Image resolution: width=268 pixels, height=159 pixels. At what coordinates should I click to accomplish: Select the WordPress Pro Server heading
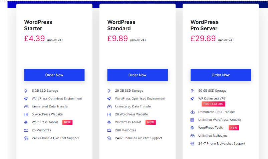tap(204, 25)
